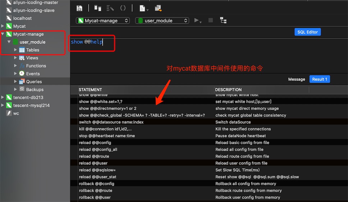Select the Mycat connection
This screenshot has width=348, height=202.
[x=19, y=26]
